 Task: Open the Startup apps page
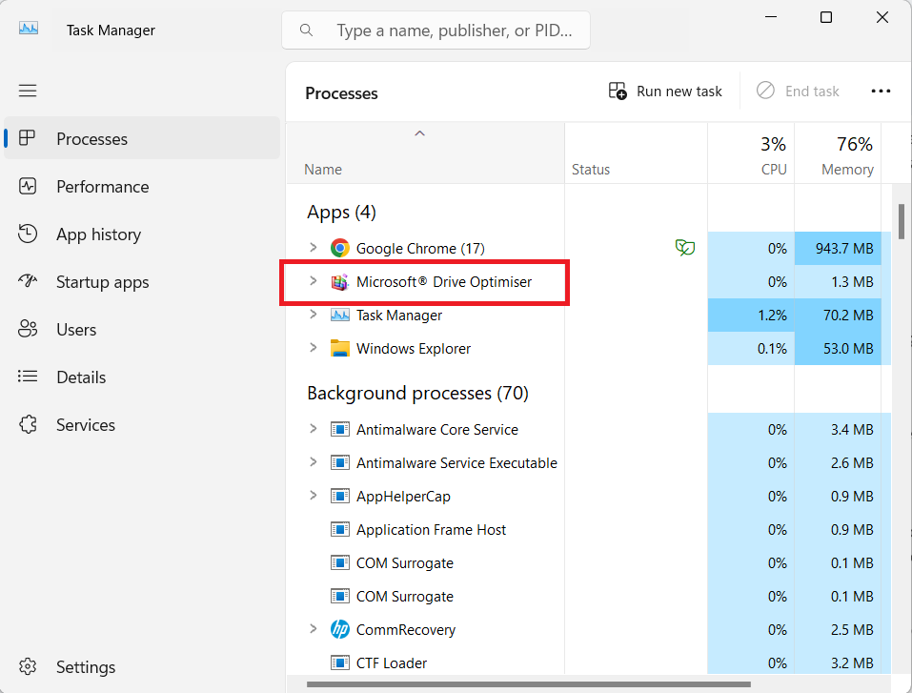(102, 282)
